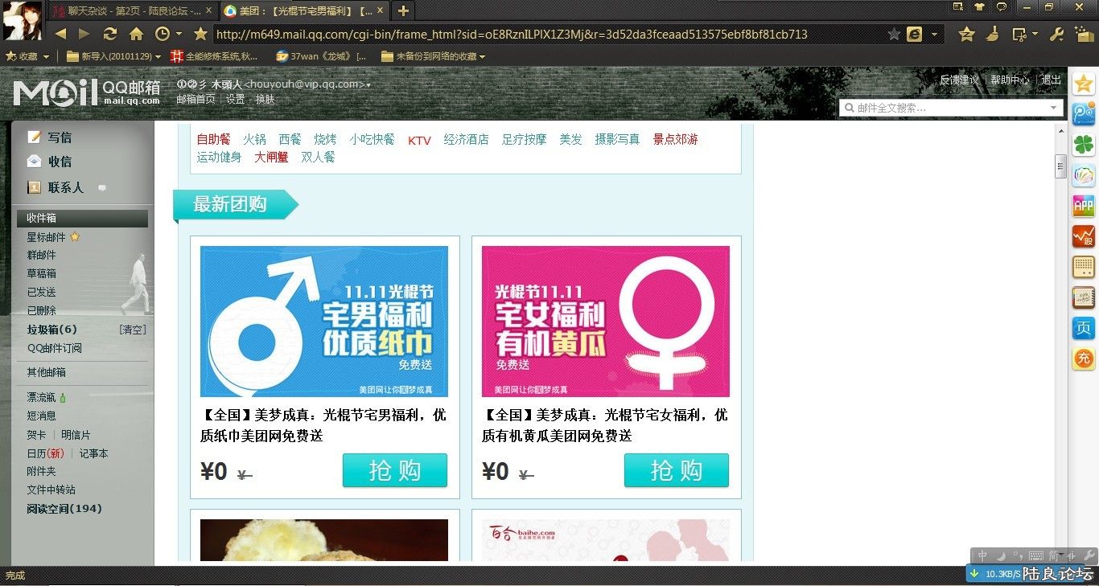Click the broom clean-traces icon
Screen dimensions: 1099x586
pyautogui.click(x=994, y=34)
